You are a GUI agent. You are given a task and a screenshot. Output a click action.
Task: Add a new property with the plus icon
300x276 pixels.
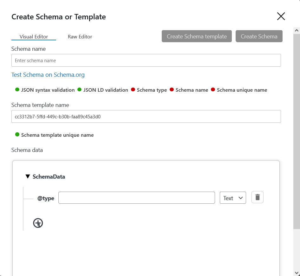click(38, 223)
